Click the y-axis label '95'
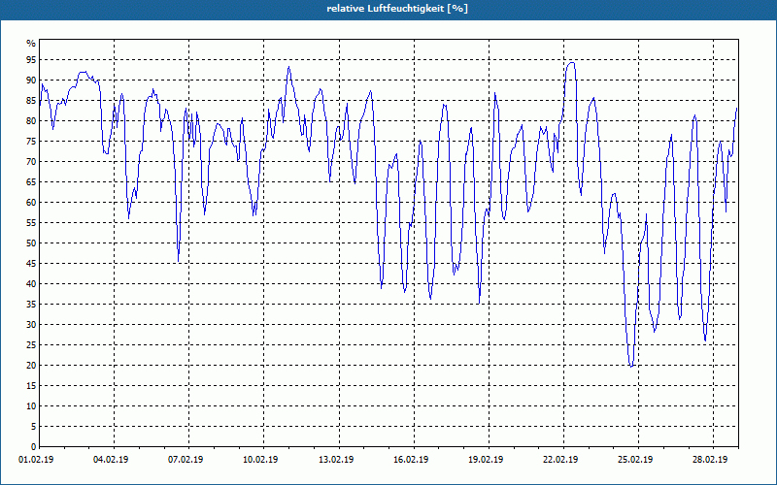Image resolution: width=777 pixels, height=485 pixels. (31, 60)
